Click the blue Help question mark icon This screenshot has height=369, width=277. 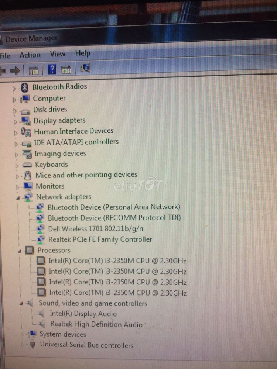pos(52,70)
